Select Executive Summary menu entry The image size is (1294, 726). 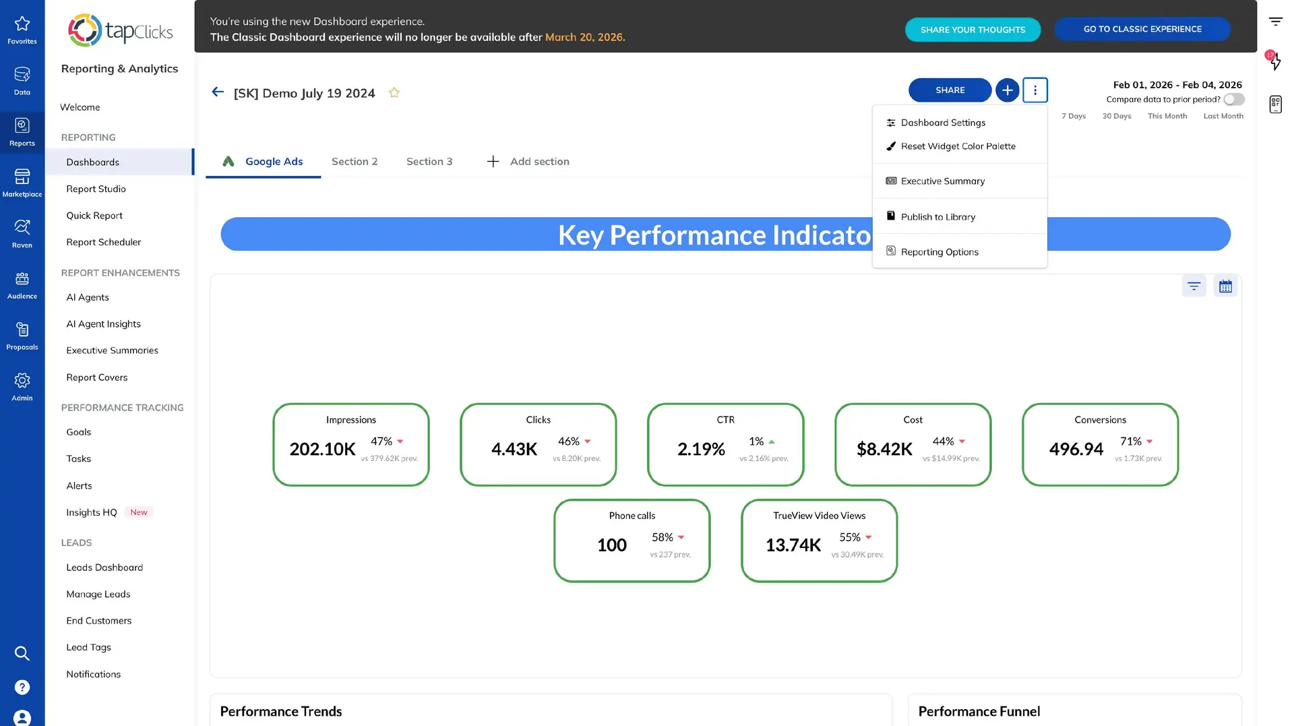(x=960, y=181)
